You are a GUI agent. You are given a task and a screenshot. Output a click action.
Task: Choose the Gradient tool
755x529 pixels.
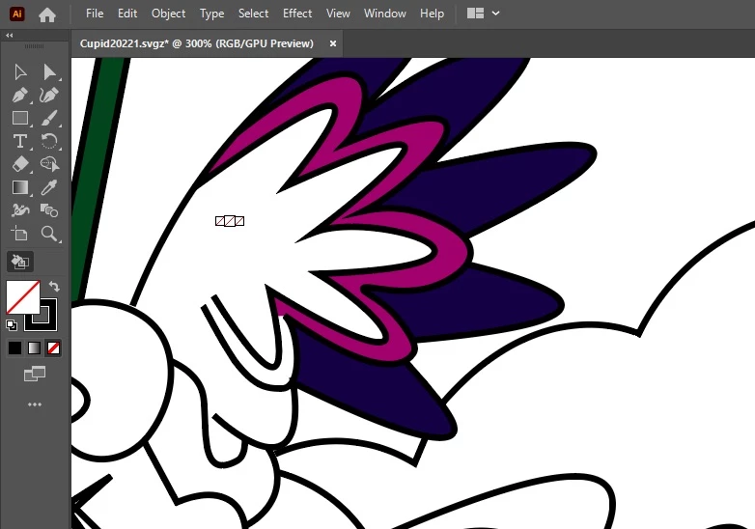tap(20, 187)
